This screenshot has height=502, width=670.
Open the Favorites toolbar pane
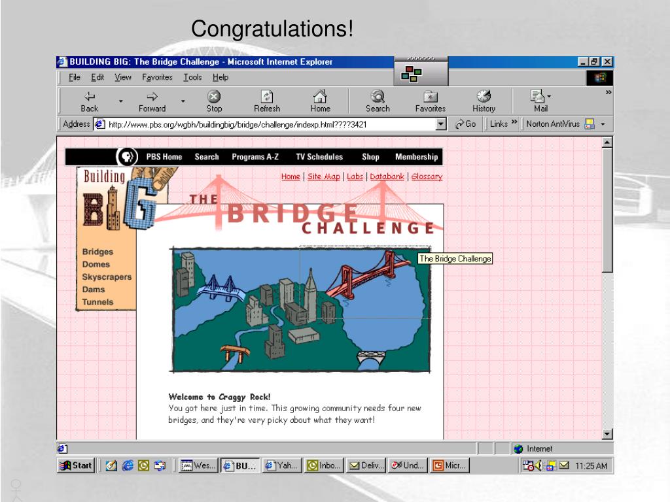coord(431,101)
